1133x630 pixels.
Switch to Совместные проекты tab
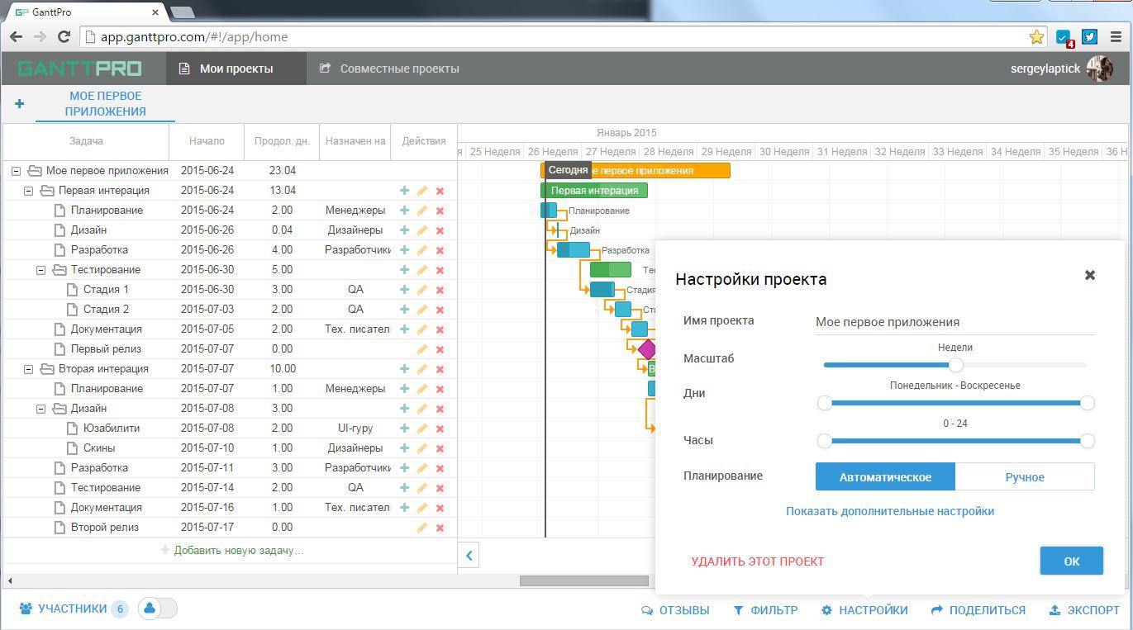(x=389, y=69)
